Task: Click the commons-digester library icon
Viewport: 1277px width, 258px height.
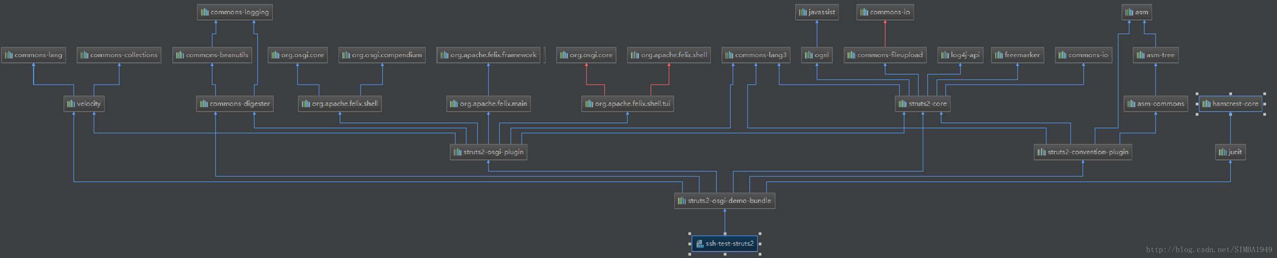Action: 204,103
